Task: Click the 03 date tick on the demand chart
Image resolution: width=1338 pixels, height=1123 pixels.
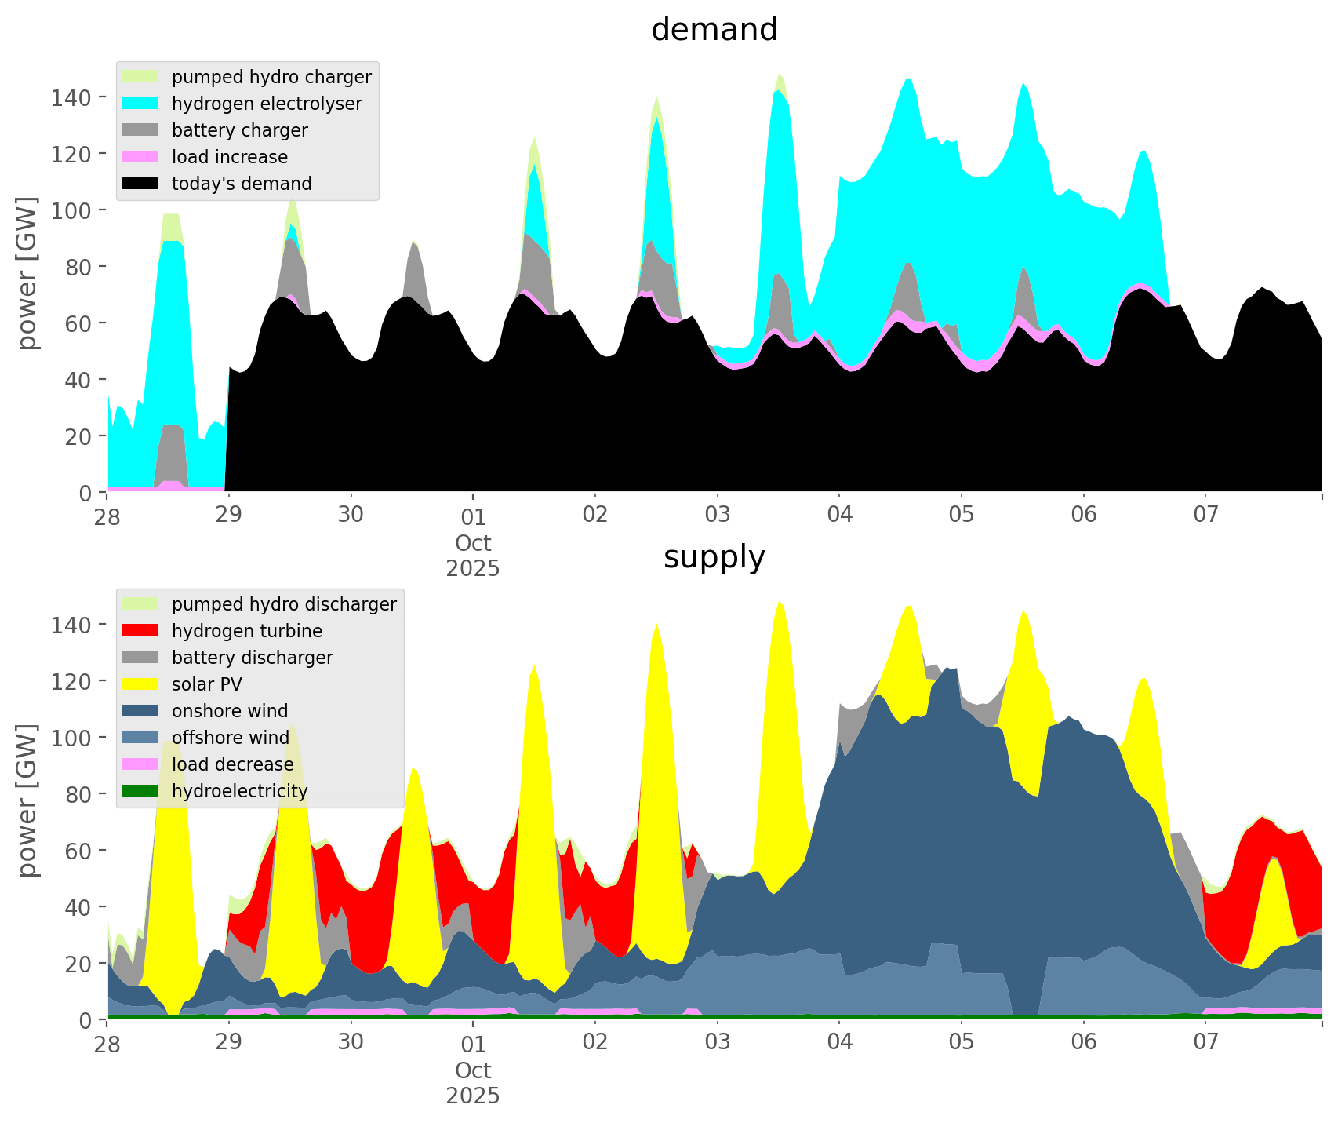Action: (x=717, y=516)
